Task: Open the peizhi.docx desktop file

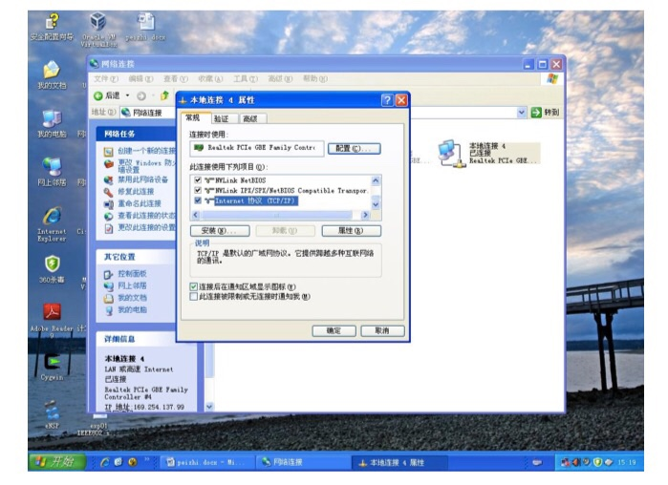Action: click(145, 26)
